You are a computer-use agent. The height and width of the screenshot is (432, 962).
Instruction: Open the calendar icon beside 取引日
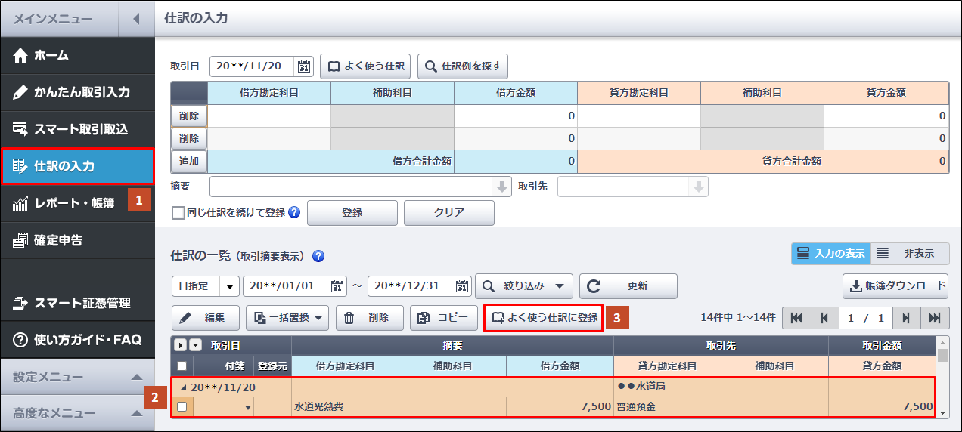(x=304, y=66)
